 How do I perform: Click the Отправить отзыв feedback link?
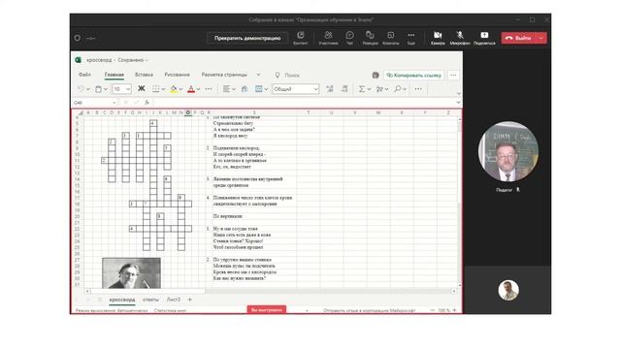click(369, 310)
